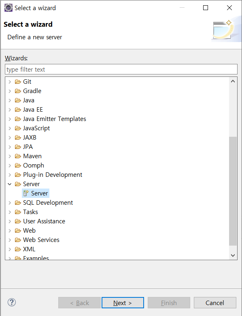Click the Cancel button
This screenshot has width=242, height=316.
pyautogui.click(x=215, y=303)
